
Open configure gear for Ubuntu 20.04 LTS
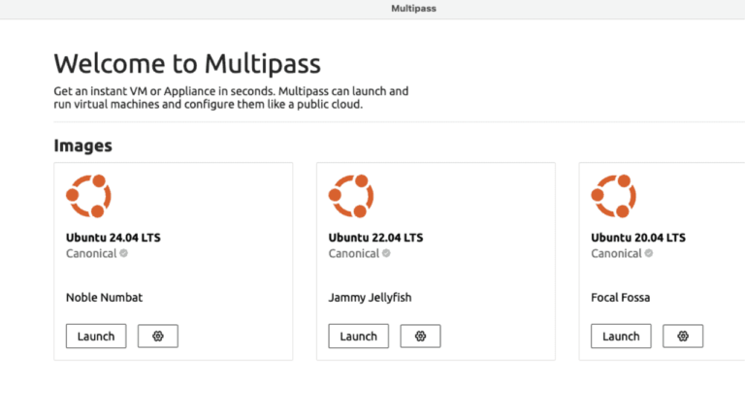[683, 336]
